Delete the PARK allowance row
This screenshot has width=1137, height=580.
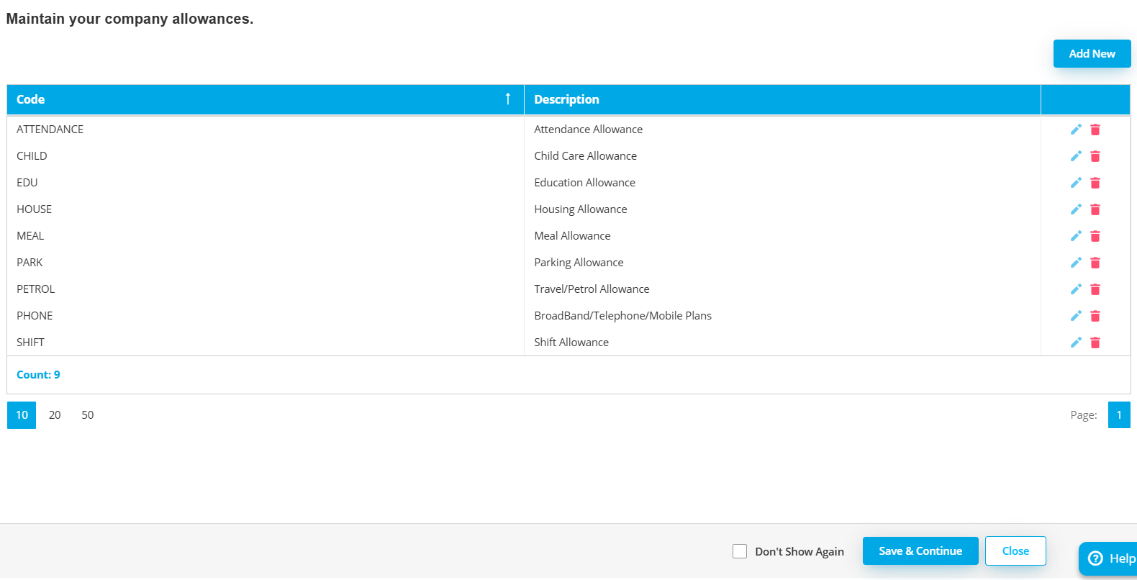tap(1095, 263)
